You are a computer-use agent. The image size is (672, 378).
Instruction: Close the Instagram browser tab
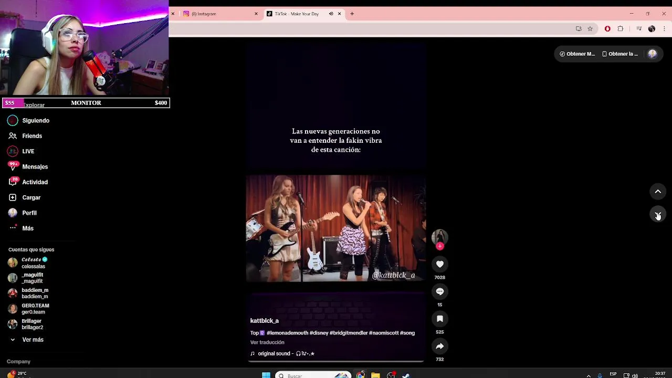pyautogui.click(x=256, y=14)
